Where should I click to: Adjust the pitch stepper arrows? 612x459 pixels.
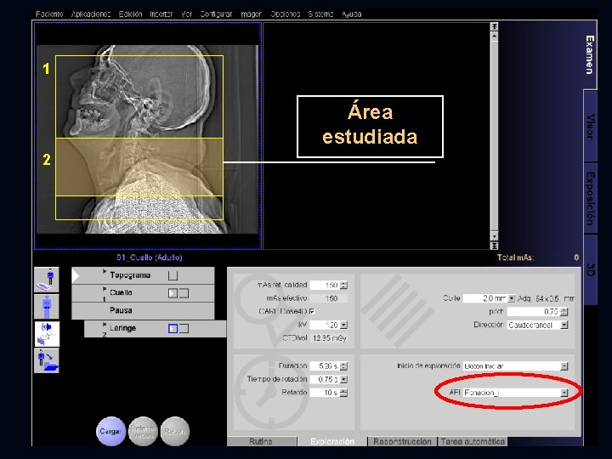[x=564, y=311]
